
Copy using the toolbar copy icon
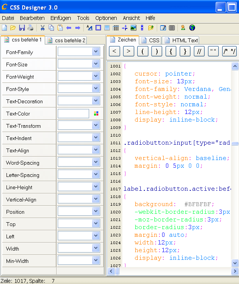(51, 28)
